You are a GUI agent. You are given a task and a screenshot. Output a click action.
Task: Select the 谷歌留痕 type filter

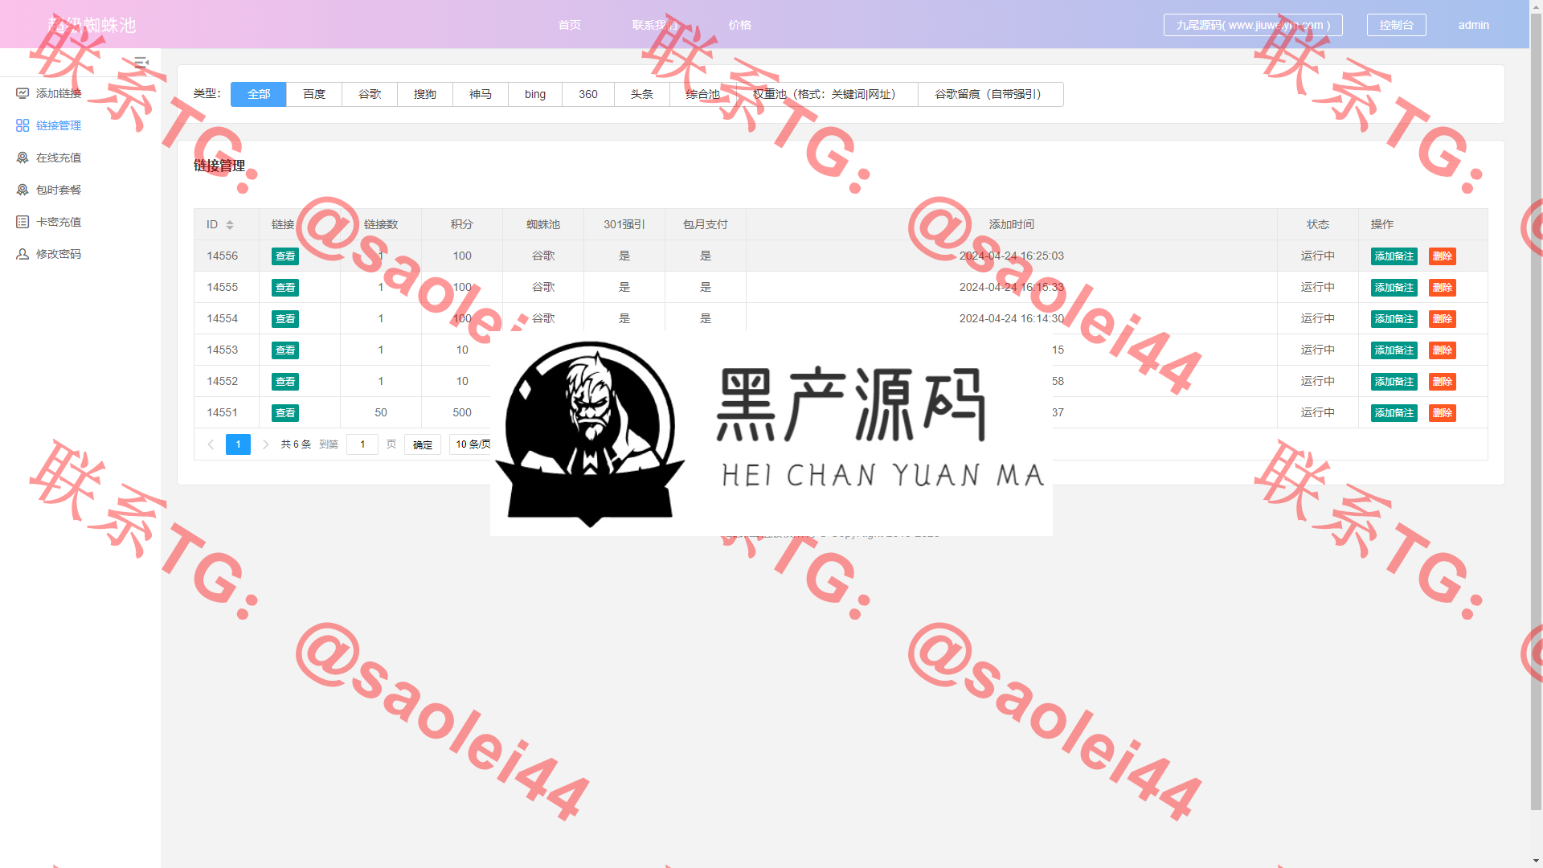(991, 94)
